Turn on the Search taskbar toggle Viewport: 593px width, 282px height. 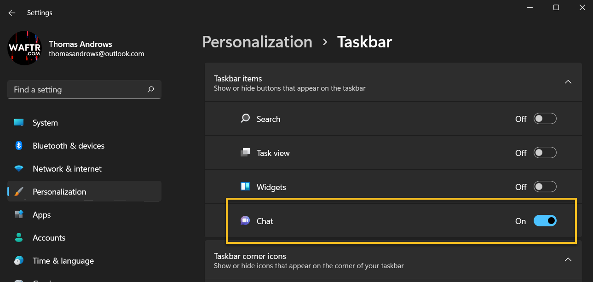pos(545,119)
